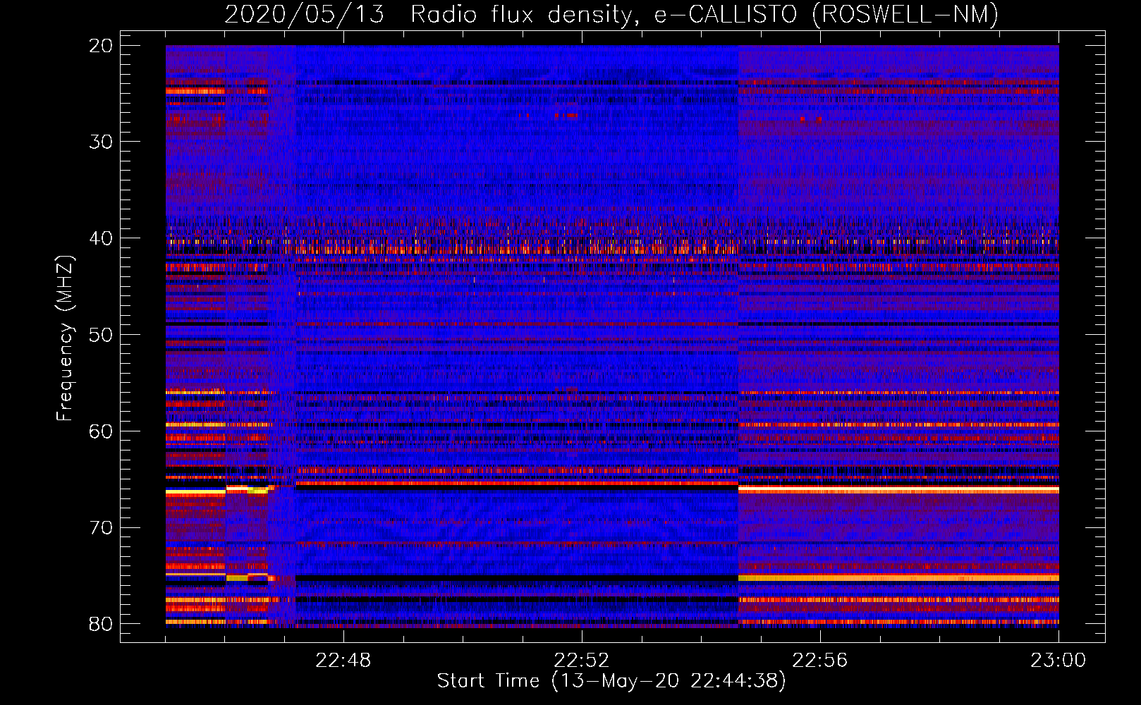This screenshot has width=1141, height=705.
Task: Click the bright white band near 66 MHz after 22:55
Action: tap(898, 489)
